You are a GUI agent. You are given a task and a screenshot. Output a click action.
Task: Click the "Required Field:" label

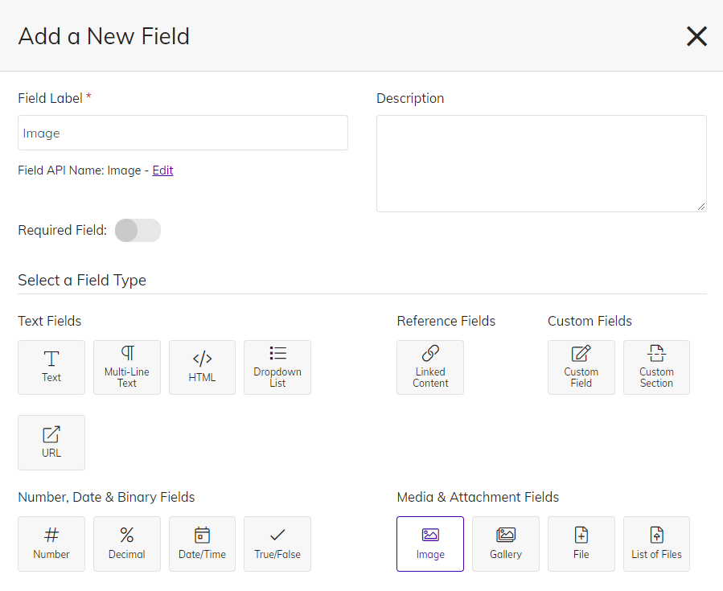click(x=62, y=230)
